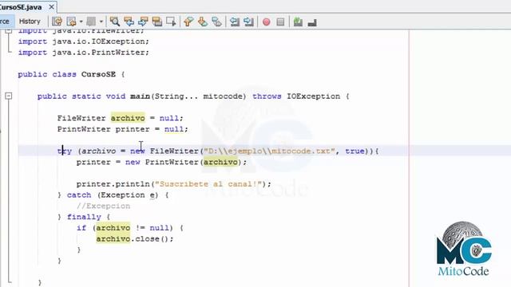Screen dimensions: 511x287
Task: Click the Find Previous Occurrence icon
Action: pyautogui.click(x=129, y=22)
